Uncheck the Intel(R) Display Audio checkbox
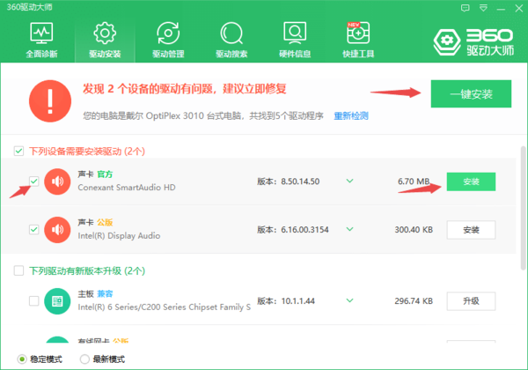 click(x=33, y=229)
